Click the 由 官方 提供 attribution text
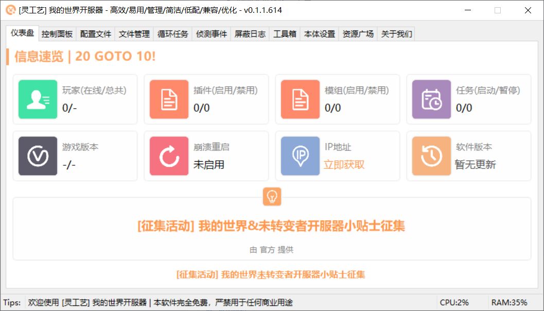The height and width of the screenshot is (311, 544). click(x=272, y=250)
